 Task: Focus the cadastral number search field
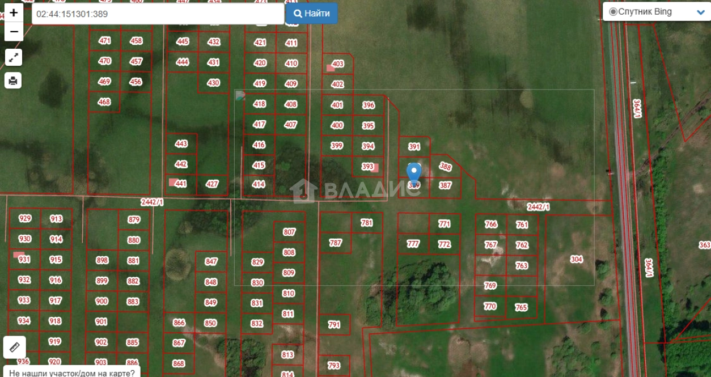coord(158,14)
